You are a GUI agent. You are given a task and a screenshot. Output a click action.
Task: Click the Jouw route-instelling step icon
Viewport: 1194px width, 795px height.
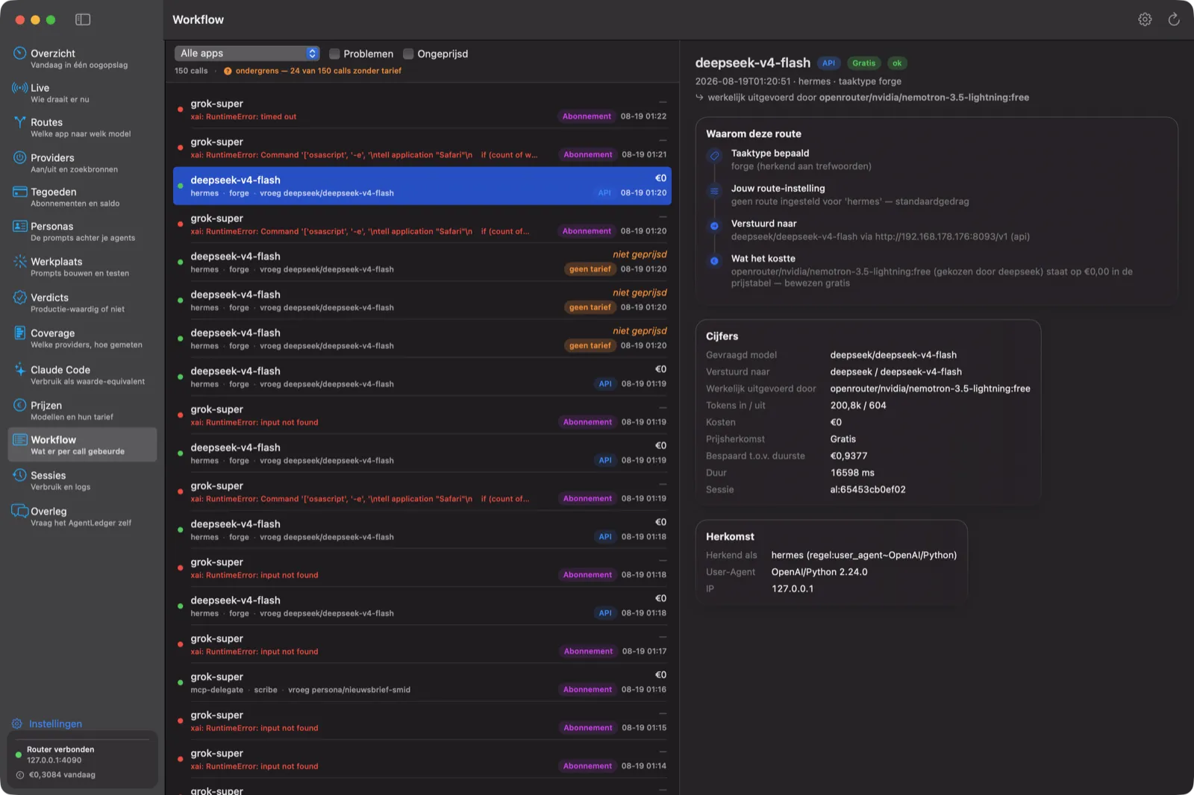(714, 191)
